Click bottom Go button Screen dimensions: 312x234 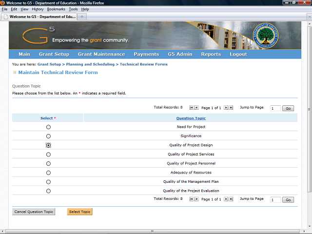(x=288, y=200)
